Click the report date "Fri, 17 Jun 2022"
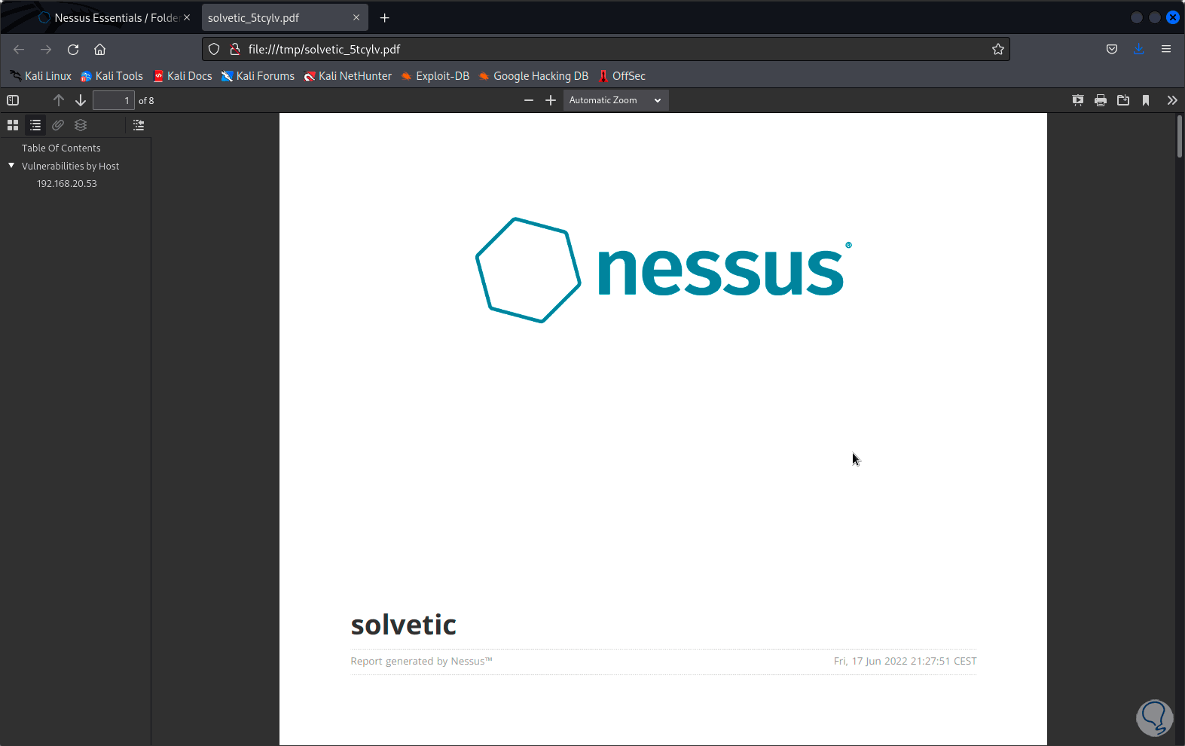 point(870,662)
